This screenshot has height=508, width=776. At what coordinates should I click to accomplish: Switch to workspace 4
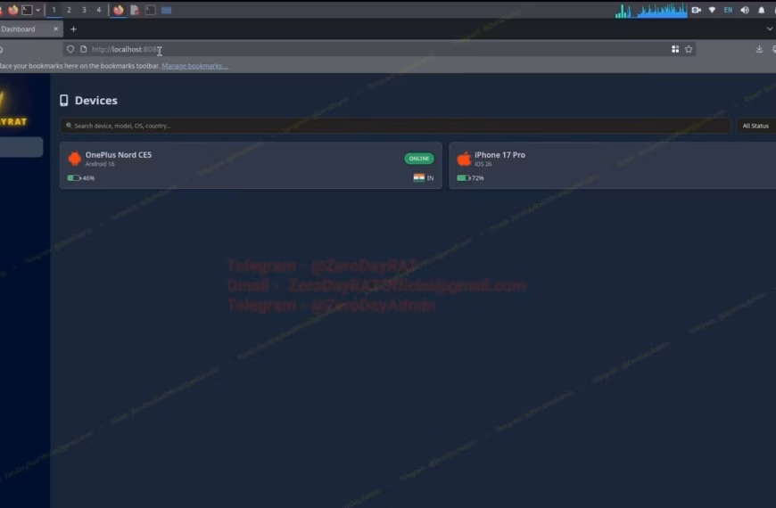(98, 10)
